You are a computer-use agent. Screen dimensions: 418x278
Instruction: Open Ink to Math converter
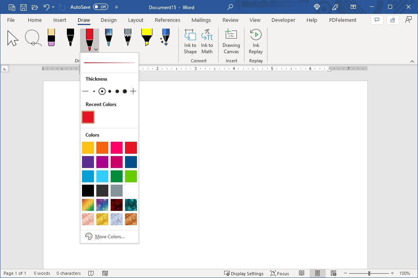pos(207,41)
